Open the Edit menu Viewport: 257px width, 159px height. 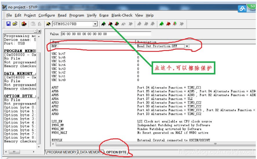tap(18, 15)
